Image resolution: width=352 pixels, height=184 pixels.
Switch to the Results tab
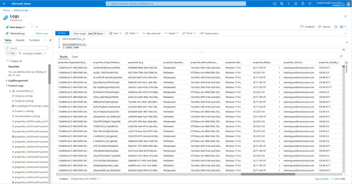64,57
